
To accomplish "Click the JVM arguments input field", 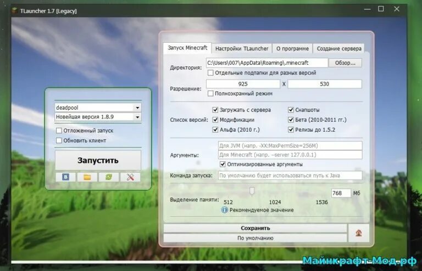I will [290, 146].
